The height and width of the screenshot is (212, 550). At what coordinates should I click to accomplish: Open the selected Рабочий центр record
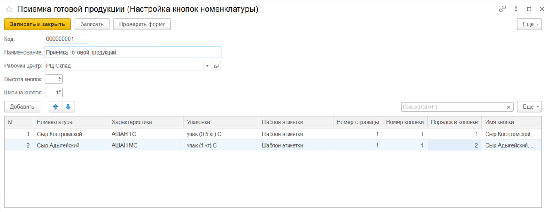point(216,66)
